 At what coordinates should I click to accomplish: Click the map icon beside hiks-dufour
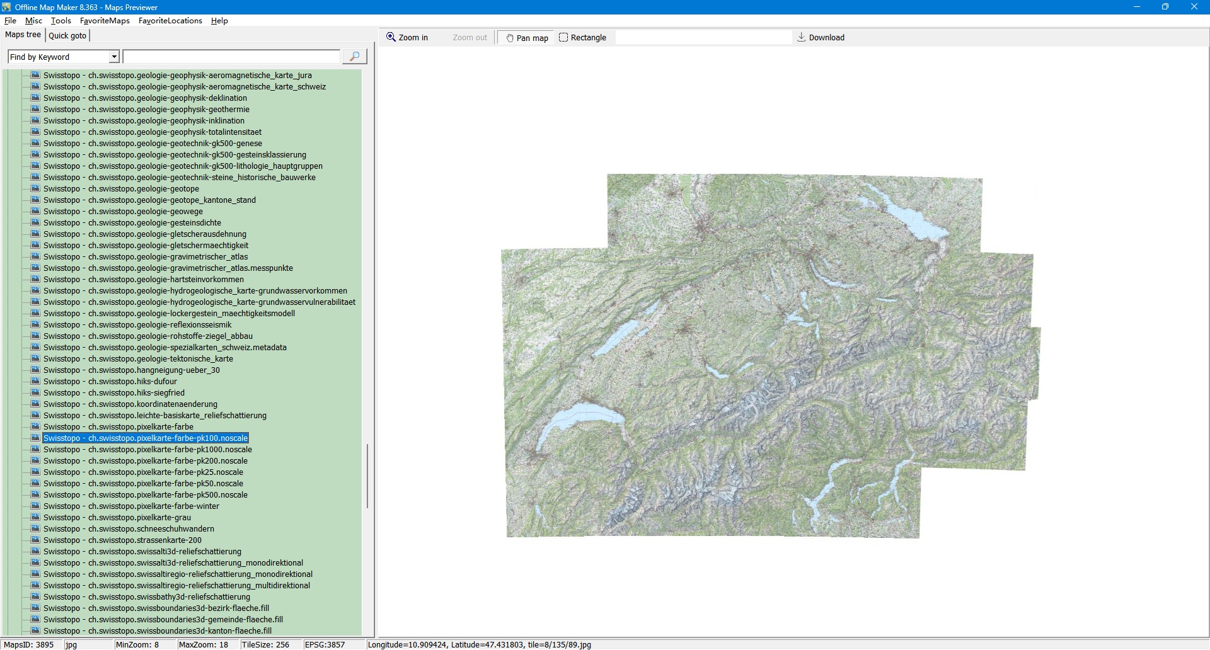coord(35,381)
